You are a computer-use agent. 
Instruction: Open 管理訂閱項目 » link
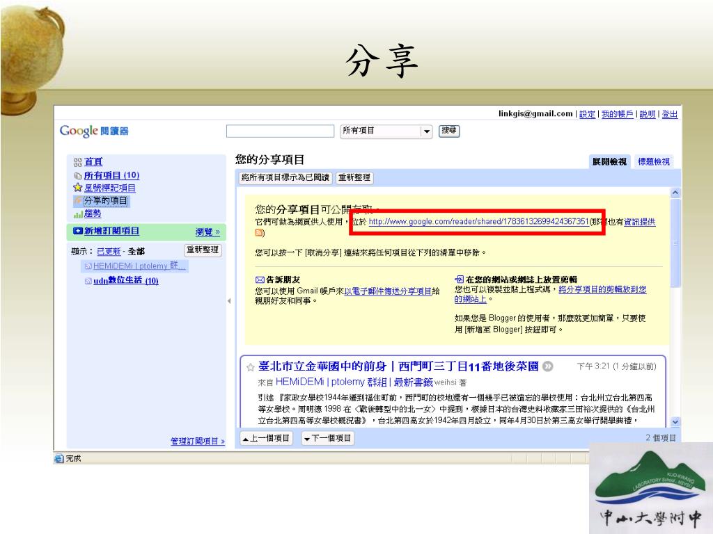(x=197, y=441)
